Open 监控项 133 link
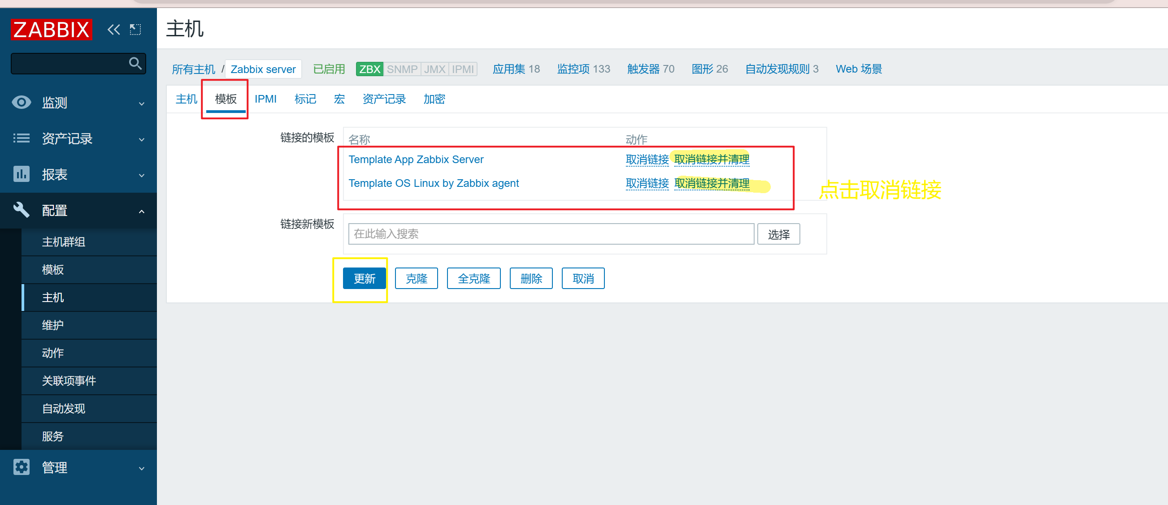The image size is (1168, 505). [583, 69]
